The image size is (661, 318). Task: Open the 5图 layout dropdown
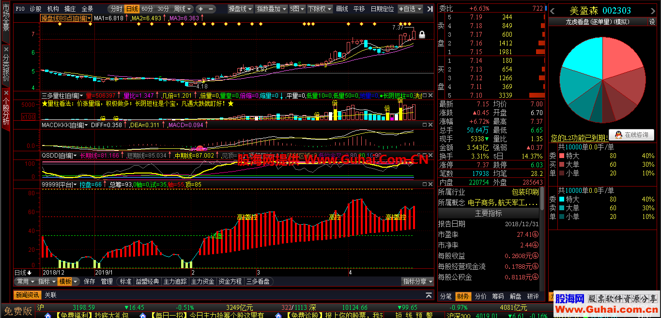[x=297, y=9]
